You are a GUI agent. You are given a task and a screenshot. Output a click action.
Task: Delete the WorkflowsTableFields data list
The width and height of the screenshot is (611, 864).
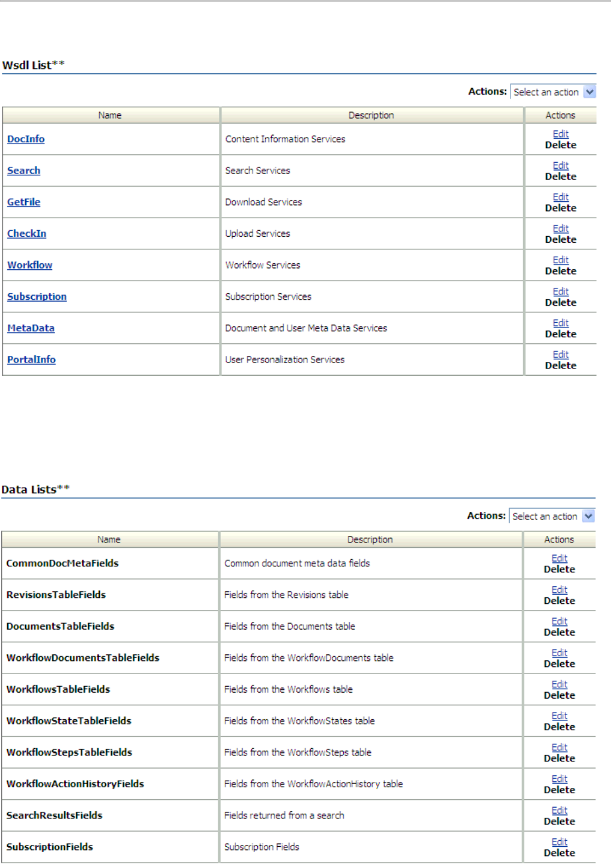559,695
